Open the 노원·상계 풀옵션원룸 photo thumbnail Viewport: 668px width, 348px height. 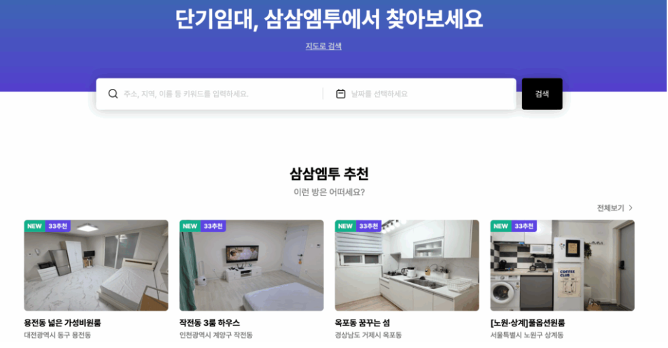pyautogui.click(x=563, y=265)
